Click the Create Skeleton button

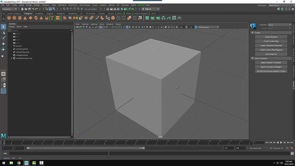[271, 37]
